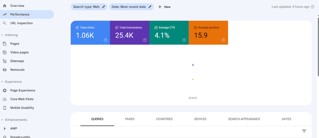Click the pencil icon on Search type filter
The height and width of the screenshot is (138, 319).
click(x=103, y=7)
